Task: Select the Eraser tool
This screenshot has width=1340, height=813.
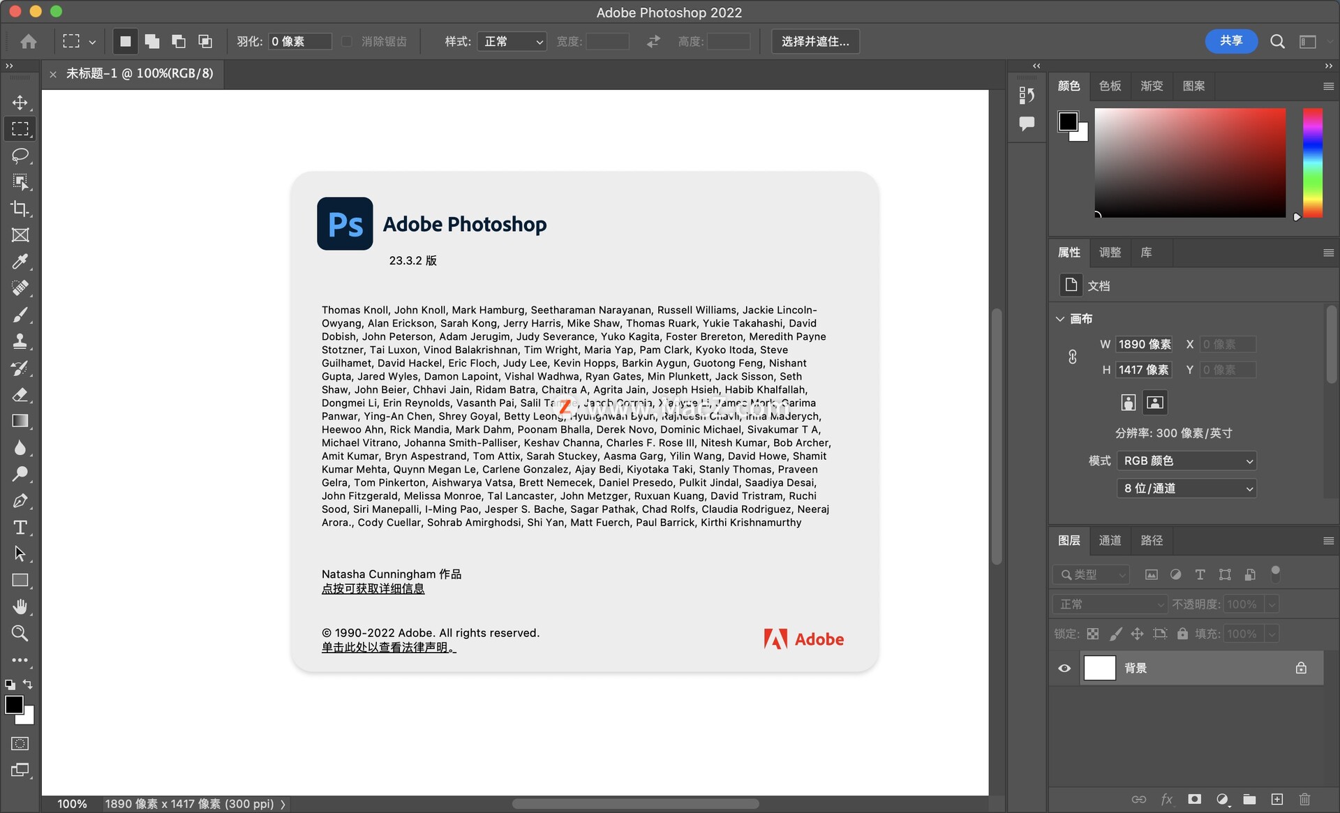Action: tap(20, 394)
